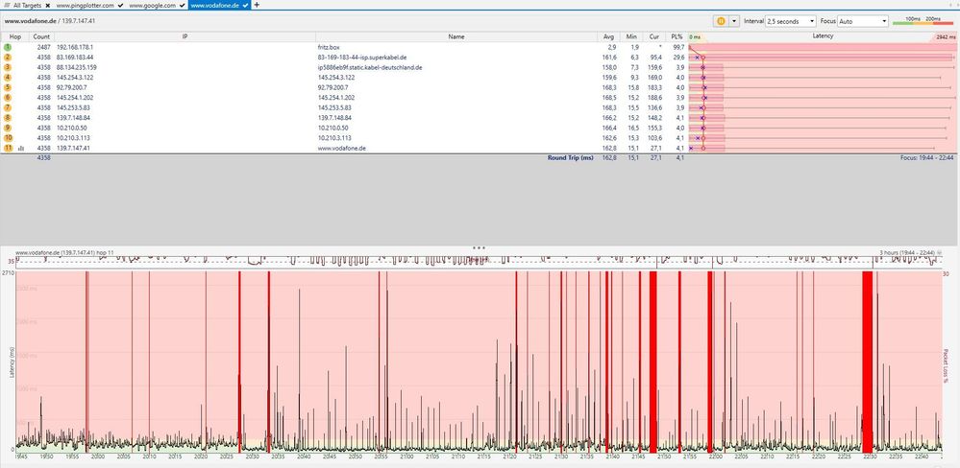960x468 pixels.
Task: Select the green hop 1 circle icon
Action: tap(8, 47)
